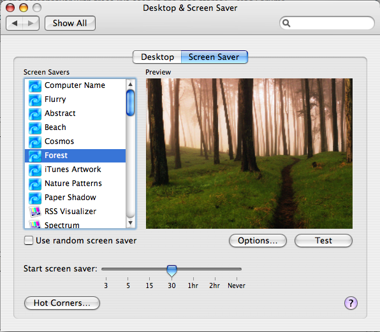
Task: Select the Cosmos label in list
Action: click(59, 141)
